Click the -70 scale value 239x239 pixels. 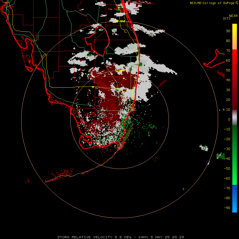click(227, 188)
